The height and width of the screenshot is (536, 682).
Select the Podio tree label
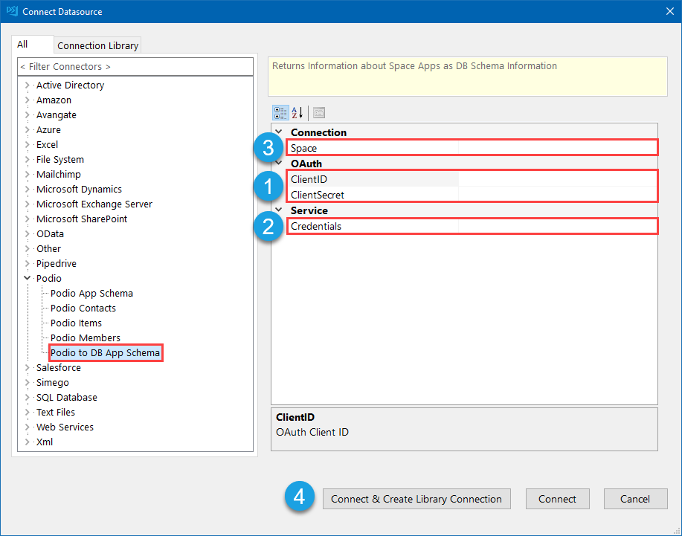[49, 278]
